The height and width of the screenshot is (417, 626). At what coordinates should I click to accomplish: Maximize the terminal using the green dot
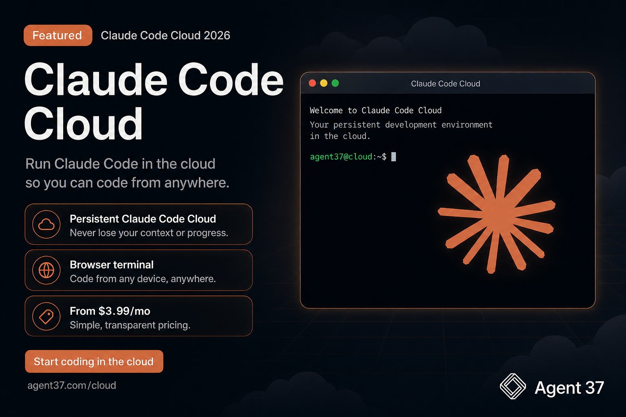pos(335,83)
